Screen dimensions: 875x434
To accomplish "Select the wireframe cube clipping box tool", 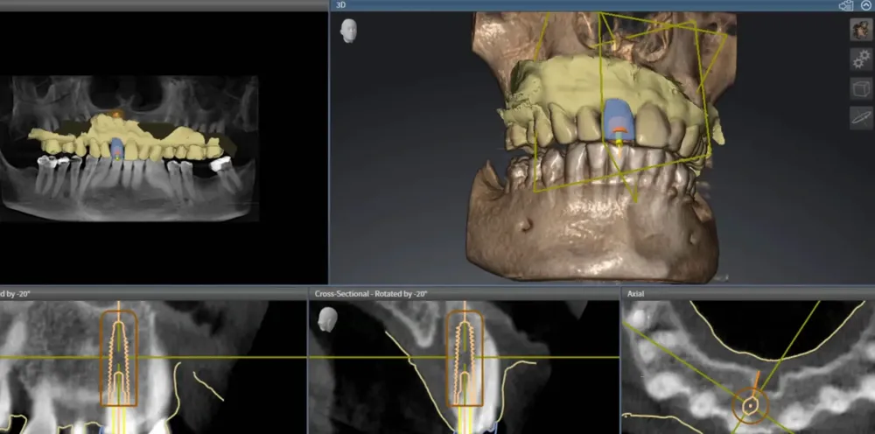I will point(861,88).
